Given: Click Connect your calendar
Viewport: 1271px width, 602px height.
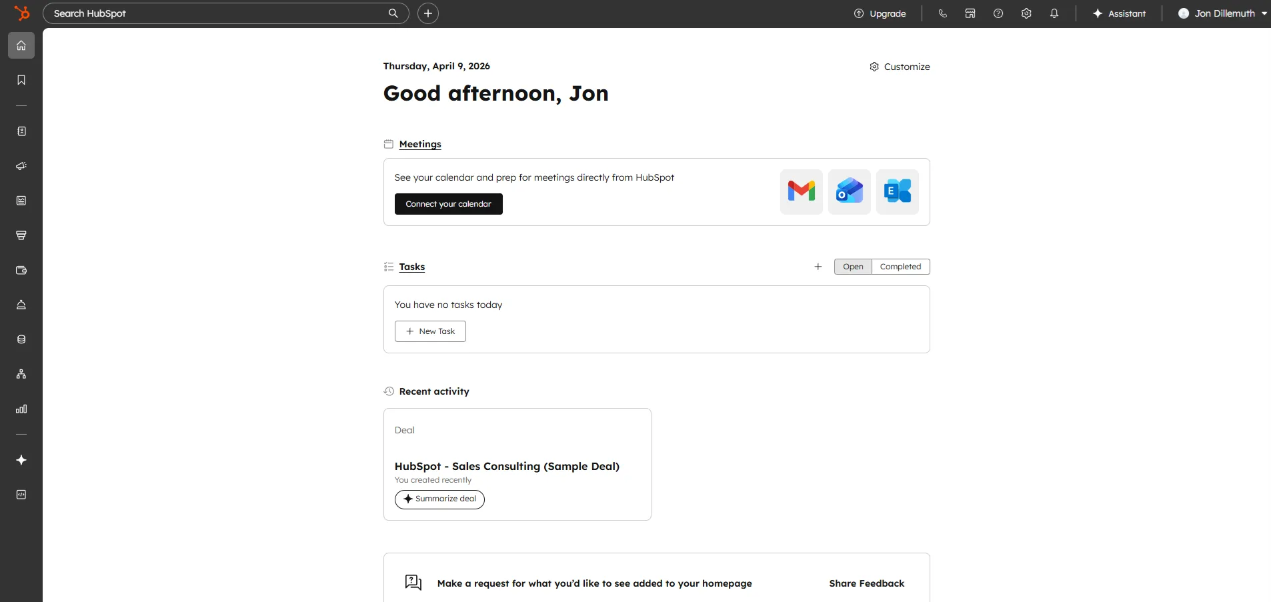Looking at the screenshot, I should (448, 204).
